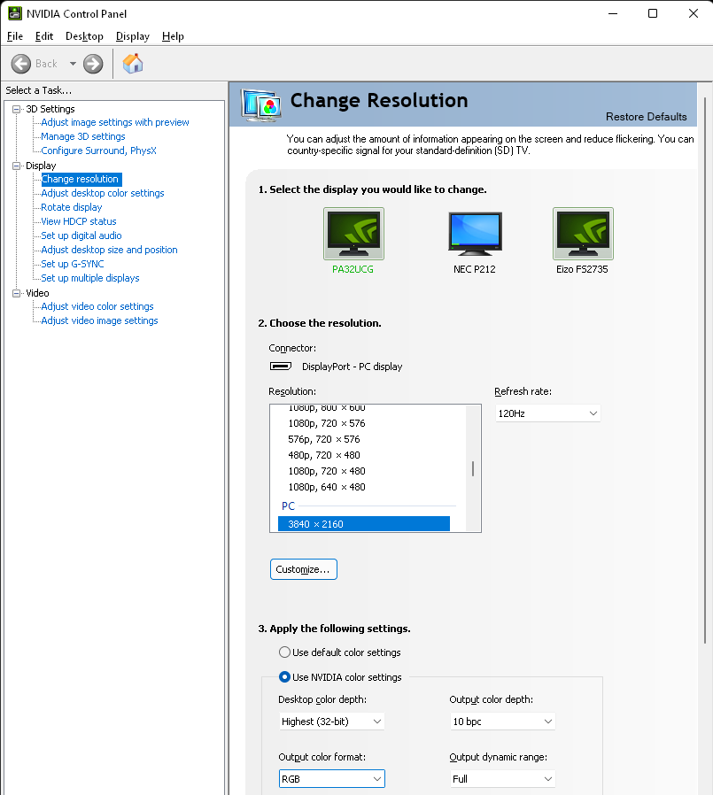Image resolution: width=713 pixels, height=795 pixels.
Task: Click the forward navigation arrow icon
Action: coord(91,63)
